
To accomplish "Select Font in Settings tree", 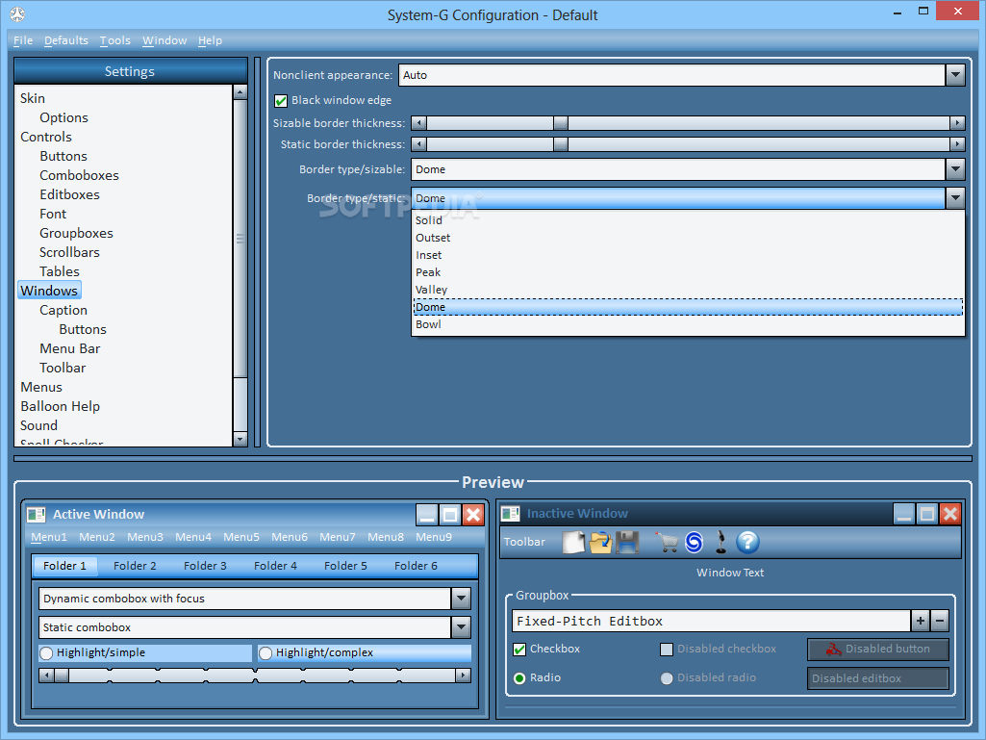I will [x=53, y=214].
